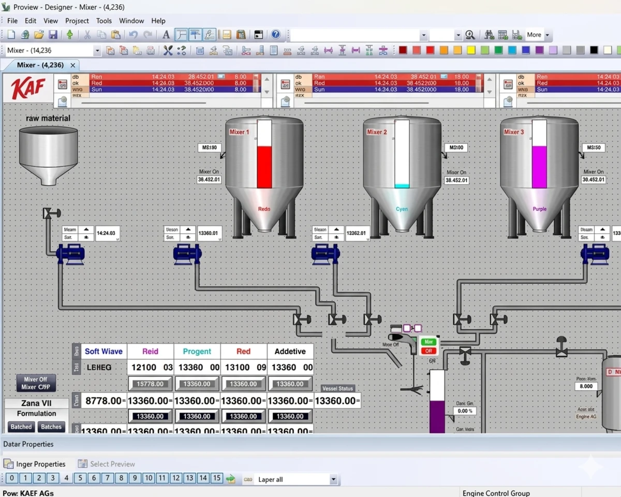Toggle the second highlighted snap button
Screen dimensions: 621x497
point(195,35)
